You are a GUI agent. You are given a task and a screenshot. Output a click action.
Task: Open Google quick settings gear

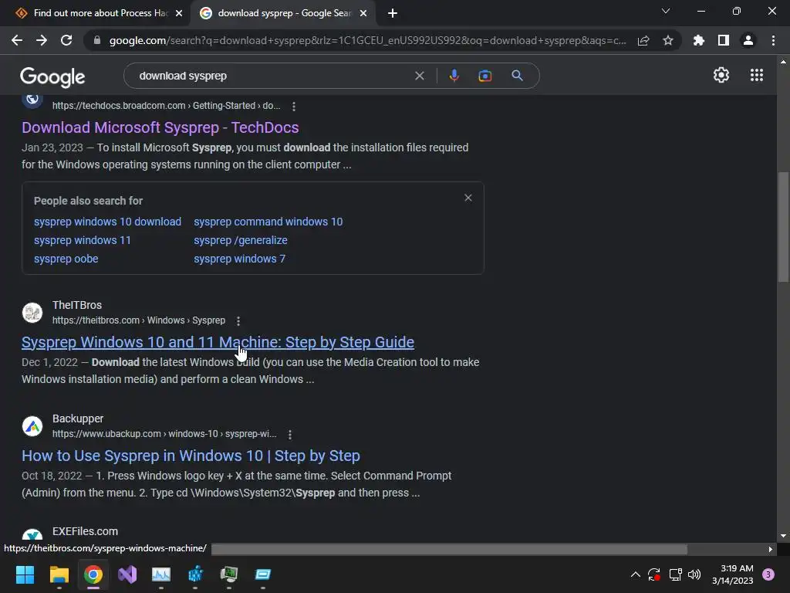tap(721, 75)
